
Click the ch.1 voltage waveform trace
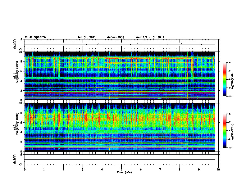120,44
